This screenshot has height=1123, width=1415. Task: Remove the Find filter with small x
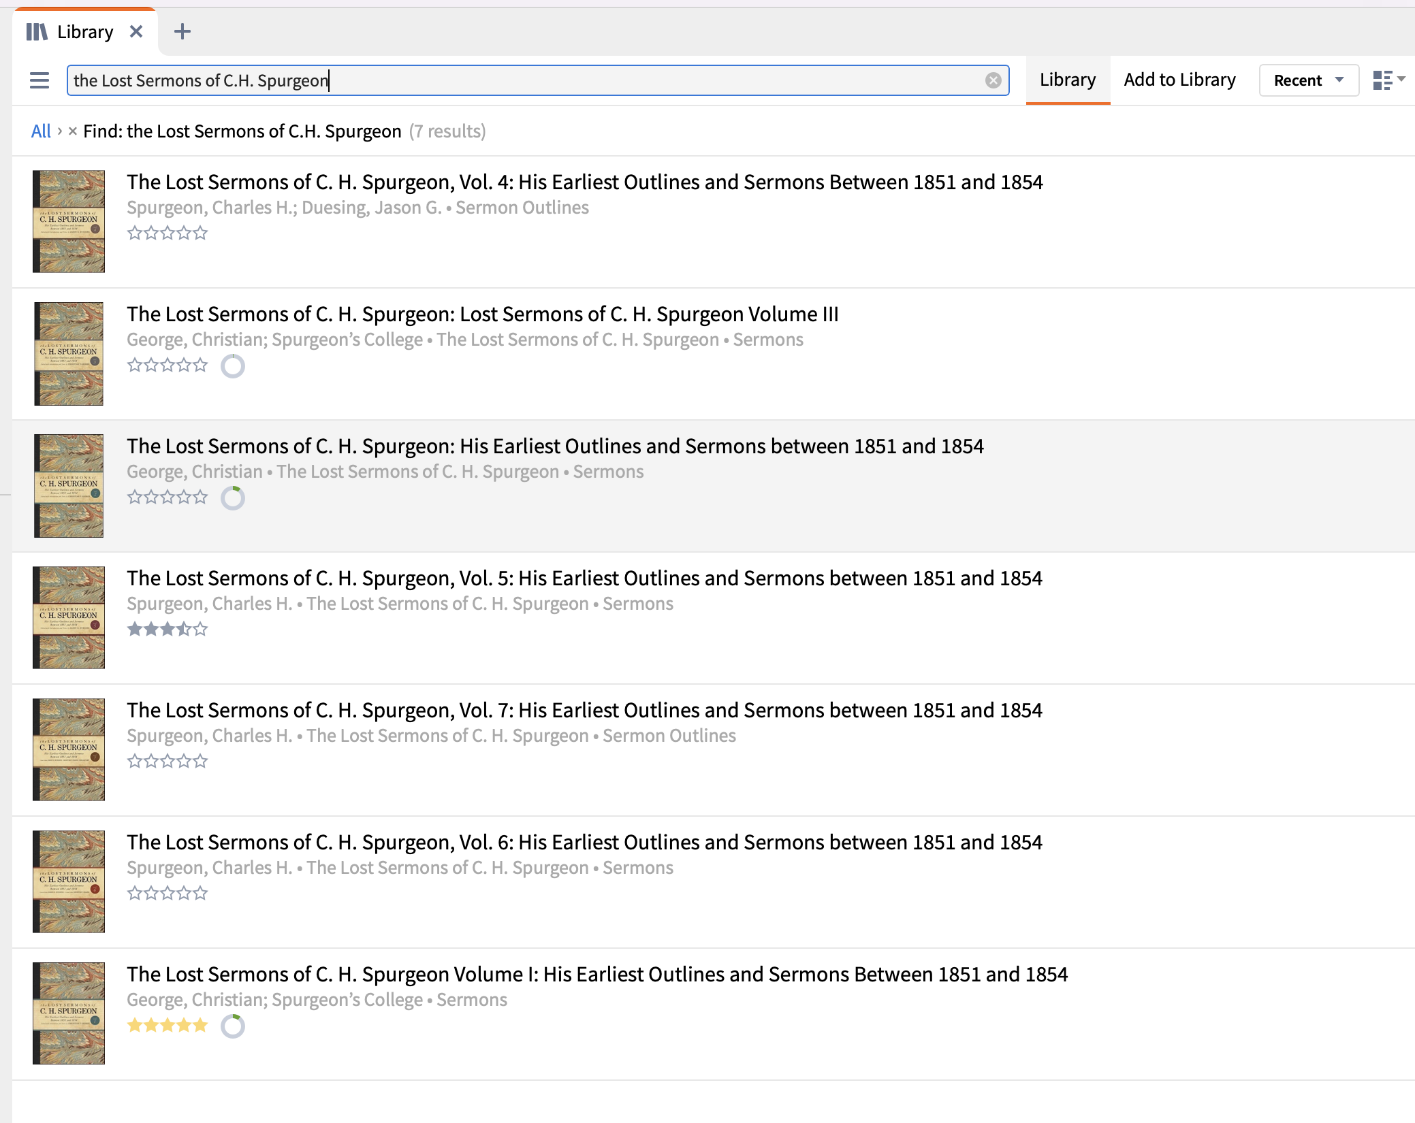[73, 131]
